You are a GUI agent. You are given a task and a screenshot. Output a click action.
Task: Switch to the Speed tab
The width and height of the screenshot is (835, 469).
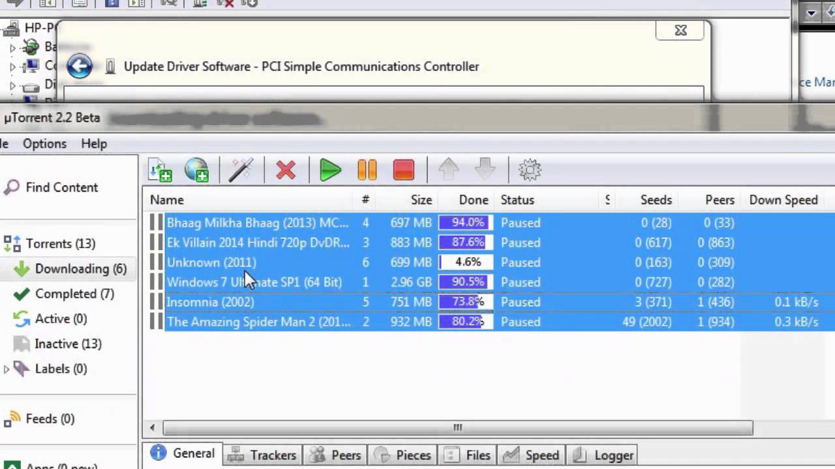[x=532, y=455]
